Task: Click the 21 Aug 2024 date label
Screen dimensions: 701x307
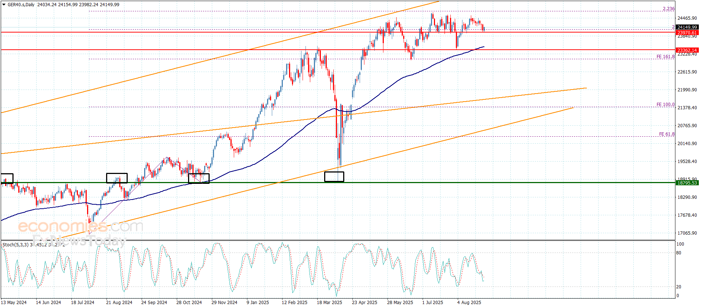Action: 119,303
